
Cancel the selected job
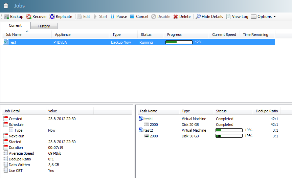[x=139, y=17]
